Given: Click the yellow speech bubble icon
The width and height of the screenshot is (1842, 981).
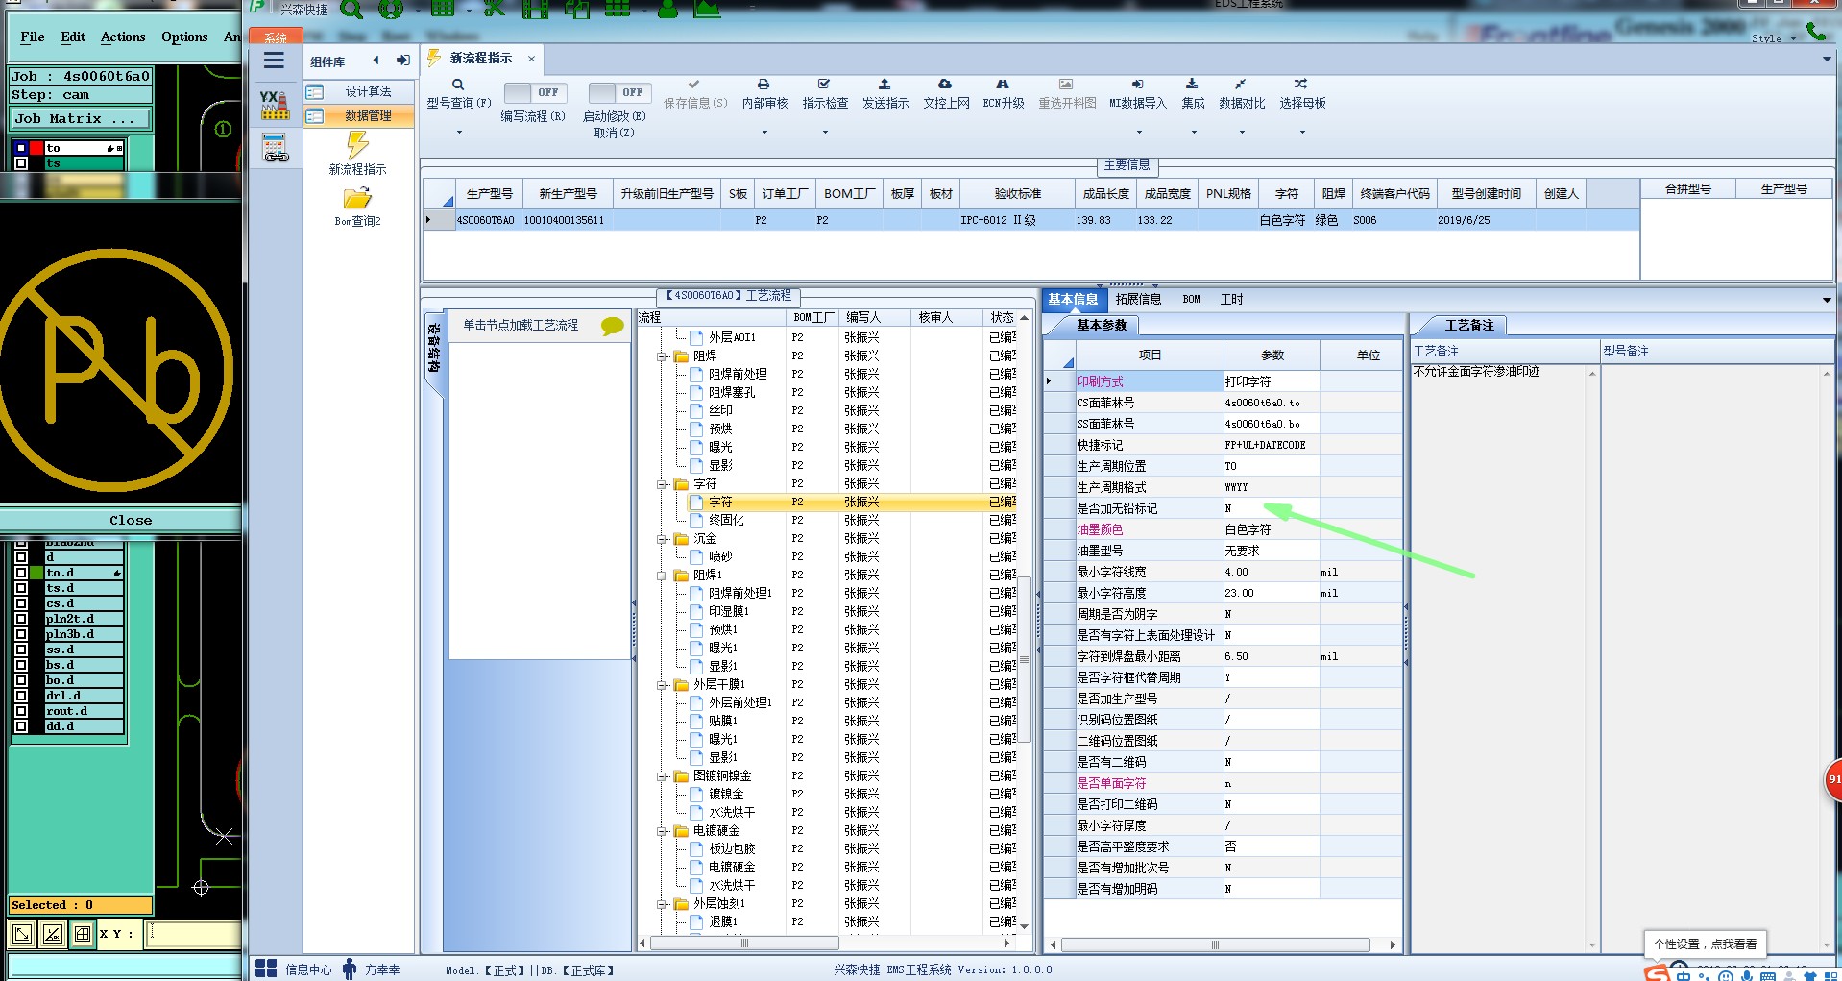Looking at the screenshot, I should [x=612, y=326].
